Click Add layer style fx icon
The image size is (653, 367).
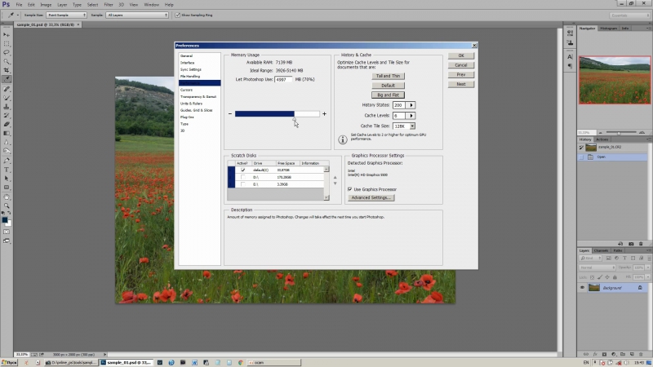(595, 354)
